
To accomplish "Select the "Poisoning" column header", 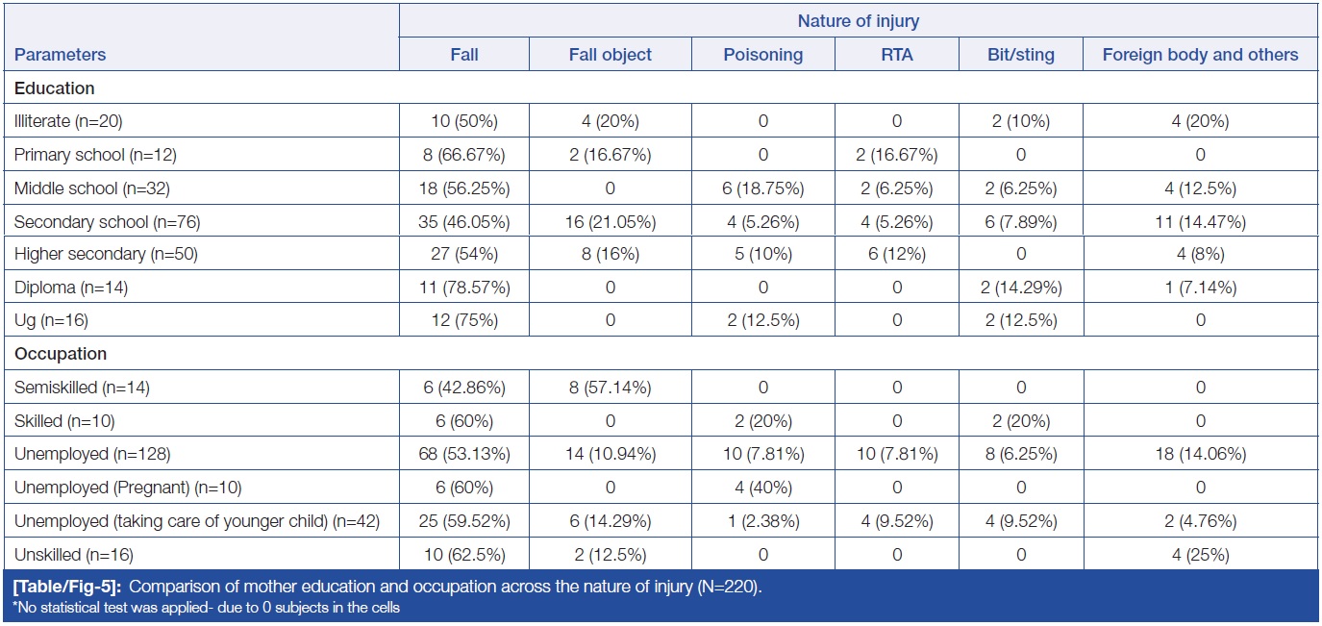I will [x=762, y=55].
